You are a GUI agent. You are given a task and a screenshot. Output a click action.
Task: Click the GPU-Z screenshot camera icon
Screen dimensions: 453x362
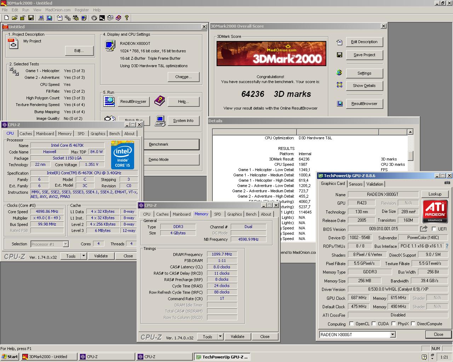(447, 183)
